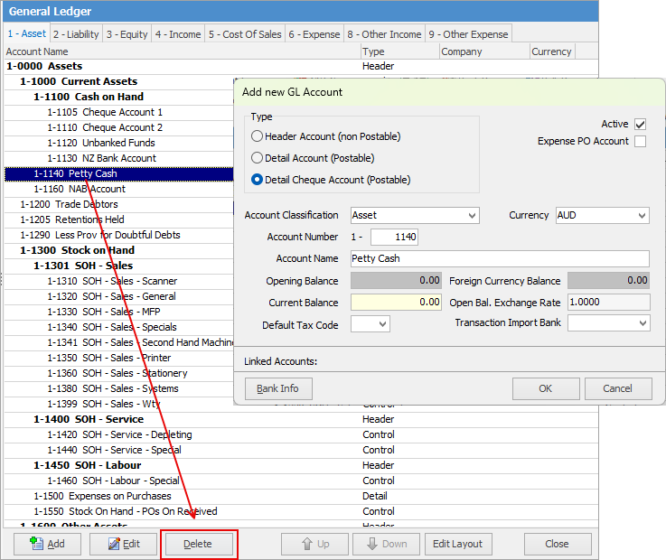Select the 1-1301 SOH - Sales row

(x=119, y=266)
